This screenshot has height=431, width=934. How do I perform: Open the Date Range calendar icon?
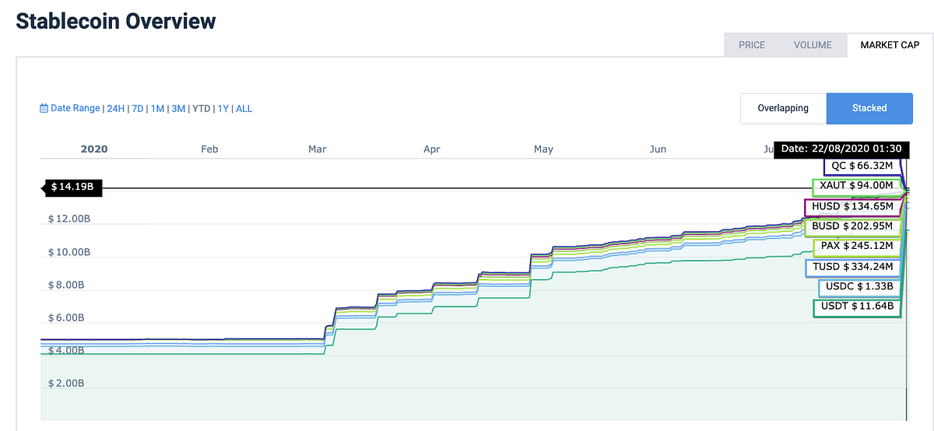[44, 109]
